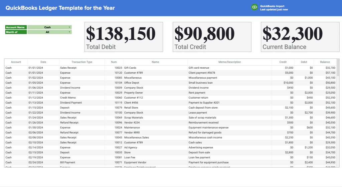Click the $32,300 Current Balance card

(x=300, y=37)
